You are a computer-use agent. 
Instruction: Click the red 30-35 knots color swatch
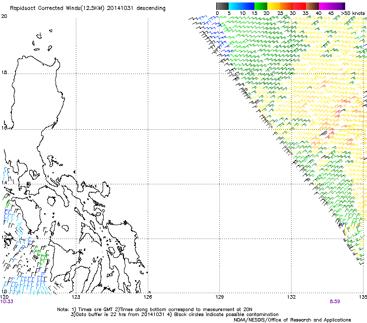[x=300, y=6]
